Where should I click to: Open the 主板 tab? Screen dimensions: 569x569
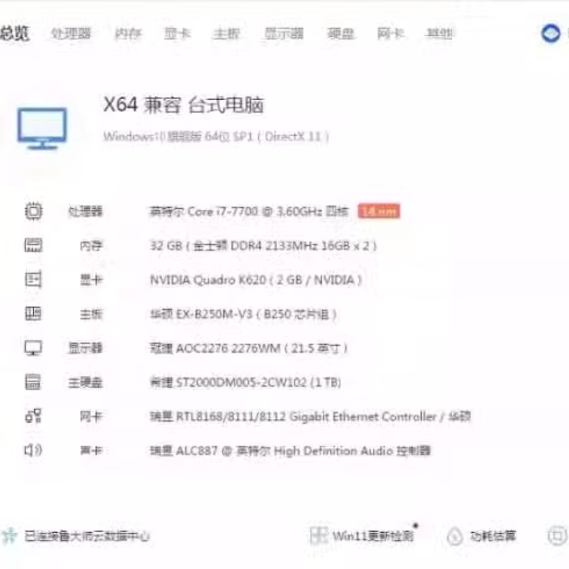point(226,34)
